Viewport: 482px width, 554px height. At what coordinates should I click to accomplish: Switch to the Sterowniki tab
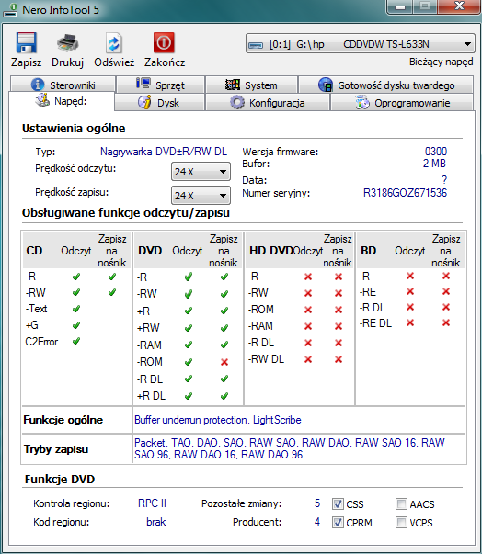[x=63, y=85]
